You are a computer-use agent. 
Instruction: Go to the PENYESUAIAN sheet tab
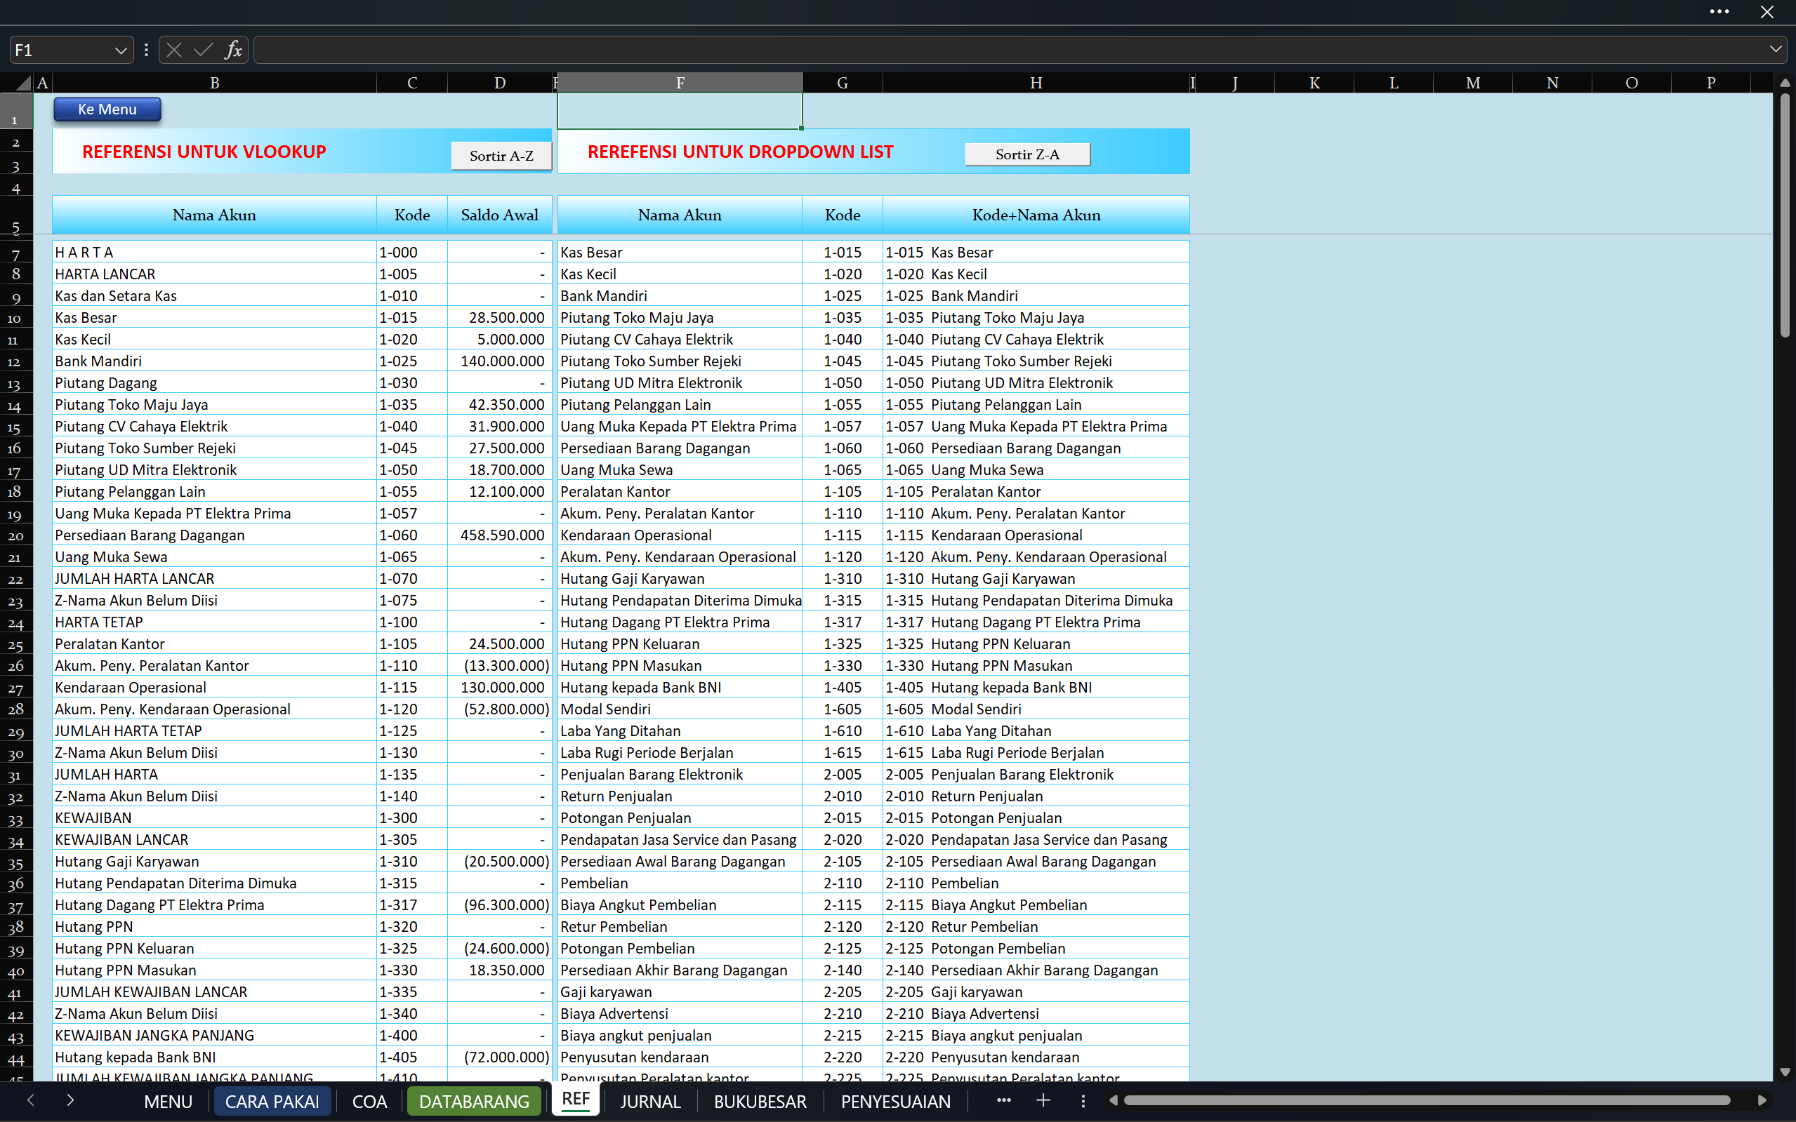[895, 1101]
